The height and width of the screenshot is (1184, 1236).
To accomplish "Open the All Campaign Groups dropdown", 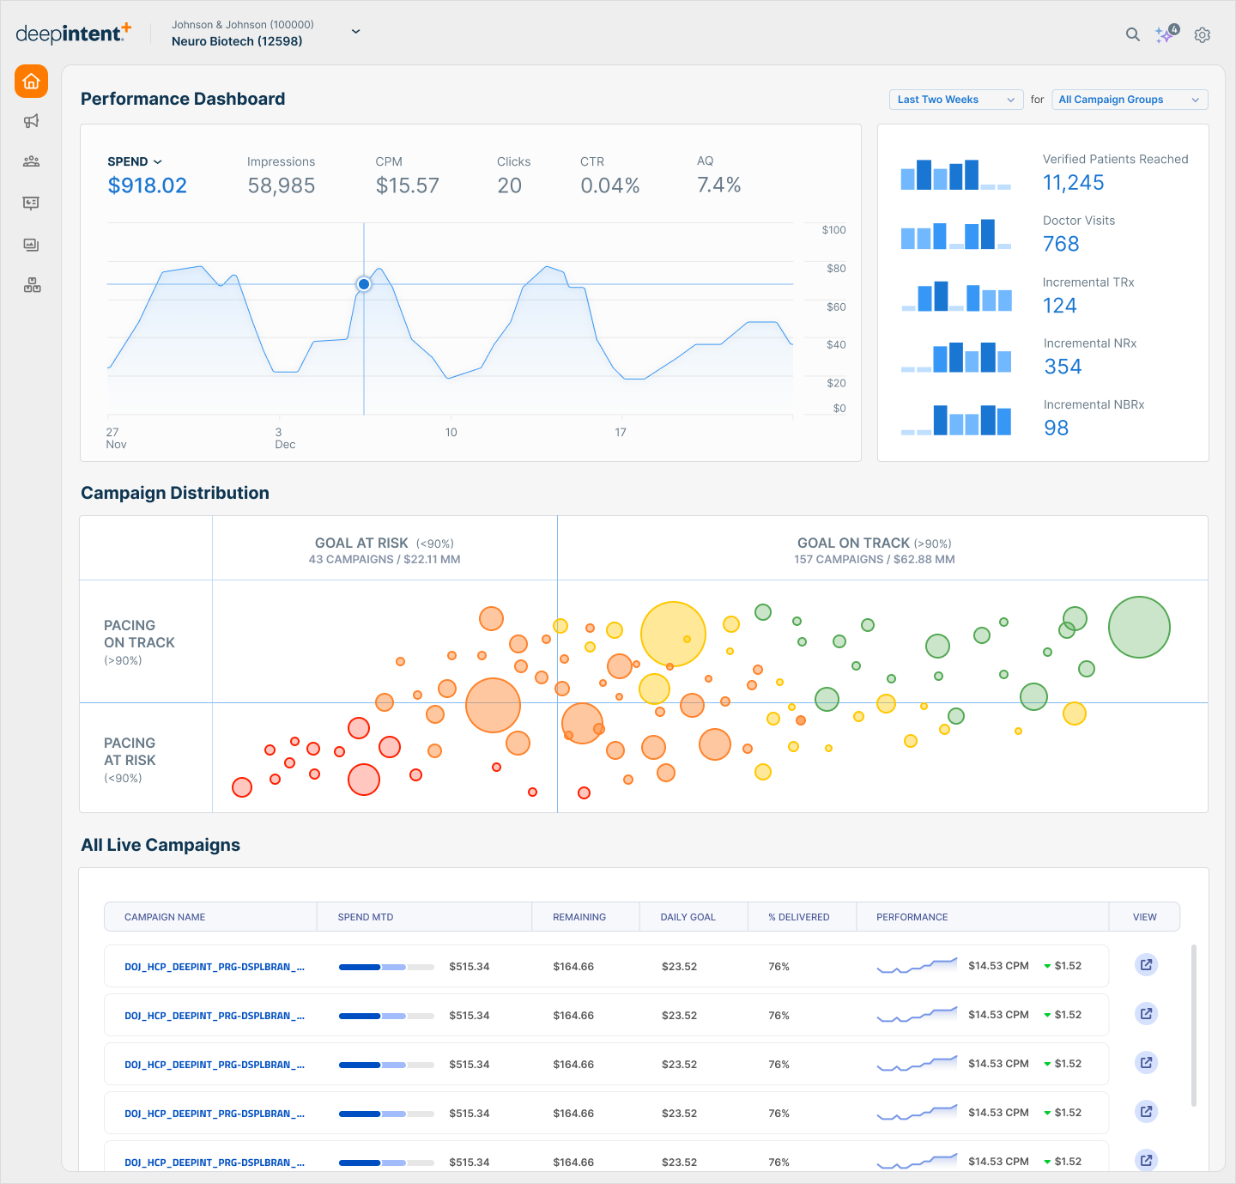I will 1129,100.
